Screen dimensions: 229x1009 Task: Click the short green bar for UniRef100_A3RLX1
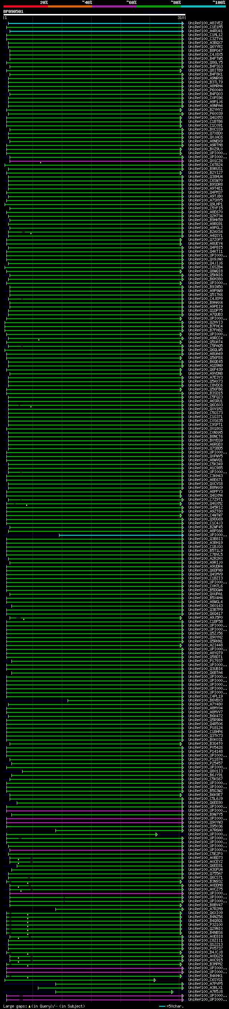click(111, 988)
